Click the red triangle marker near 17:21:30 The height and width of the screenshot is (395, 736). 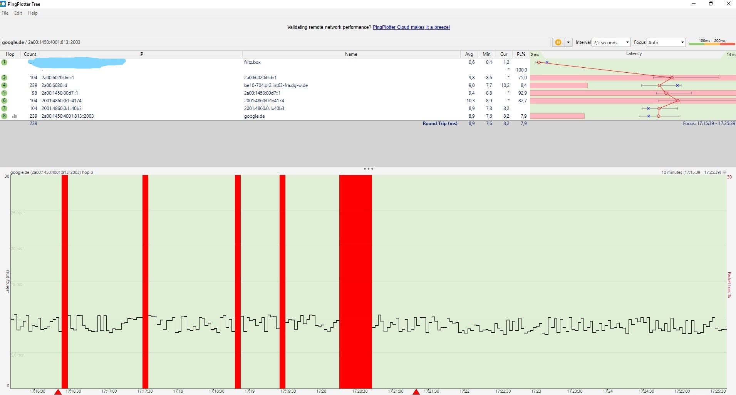coord(416,392)
